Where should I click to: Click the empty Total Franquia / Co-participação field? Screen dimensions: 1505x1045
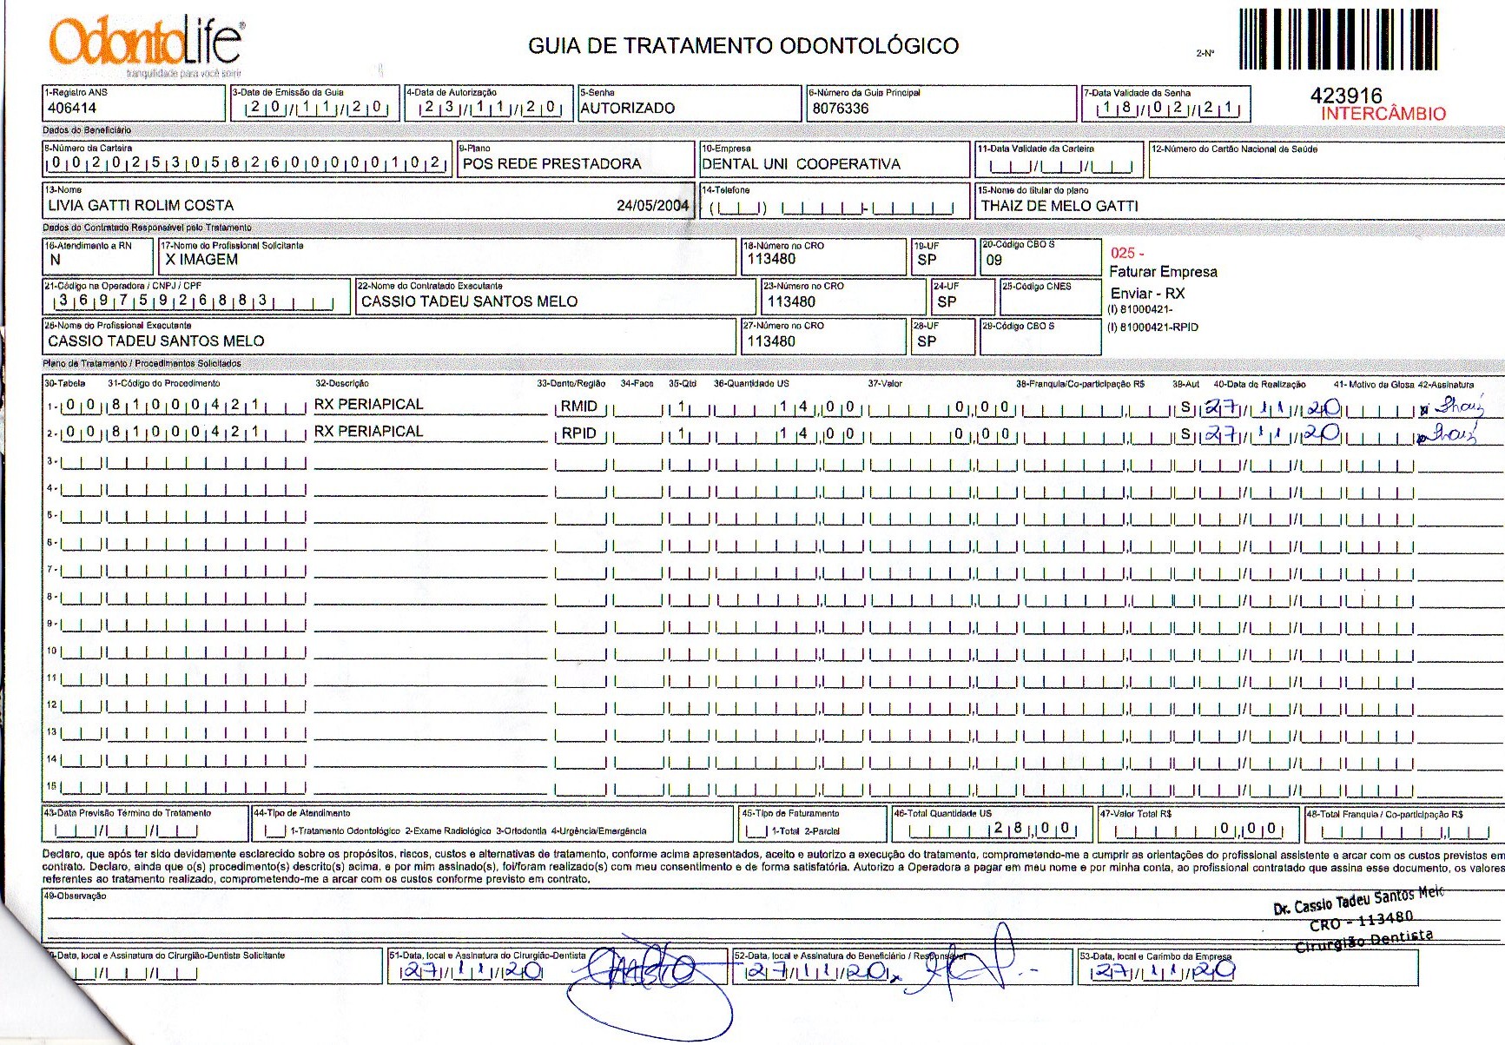[1404, 825]
